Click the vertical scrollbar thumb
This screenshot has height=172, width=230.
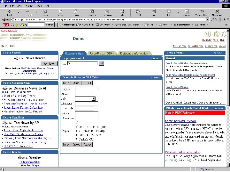pos(228,68)
